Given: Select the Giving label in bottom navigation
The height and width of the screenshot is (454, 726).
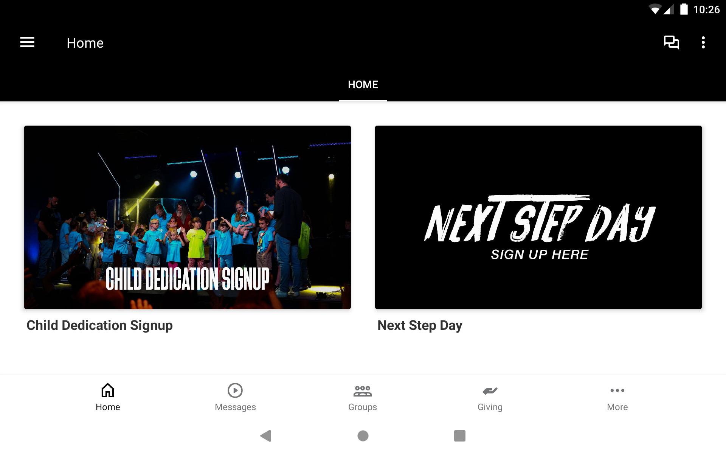Looking at the screenshot, I should [x=490, y=407].
